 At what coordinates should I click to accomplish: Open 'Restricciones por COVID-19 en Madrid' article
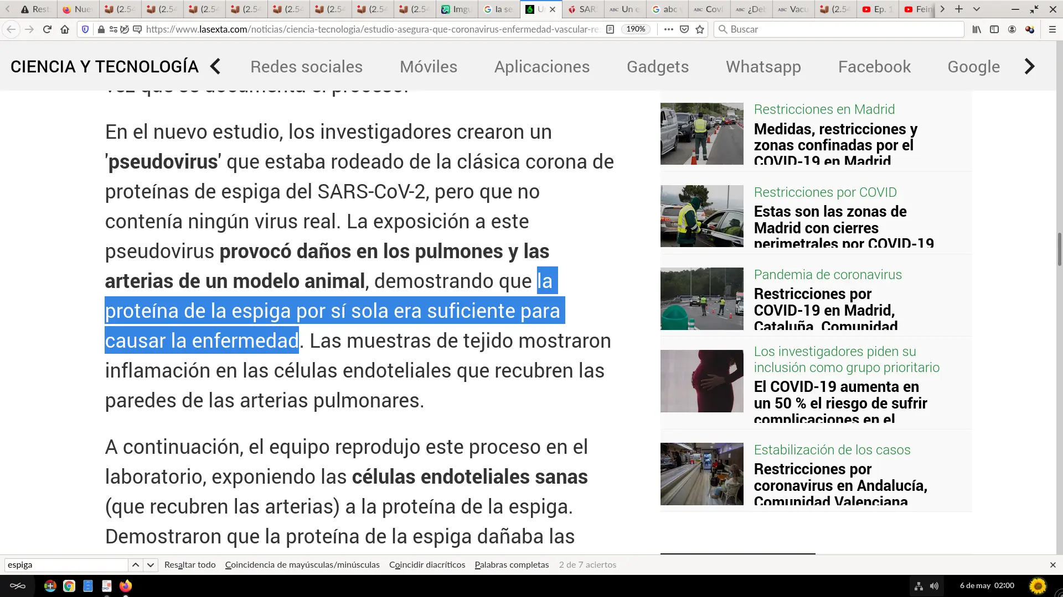click(825, 310)
